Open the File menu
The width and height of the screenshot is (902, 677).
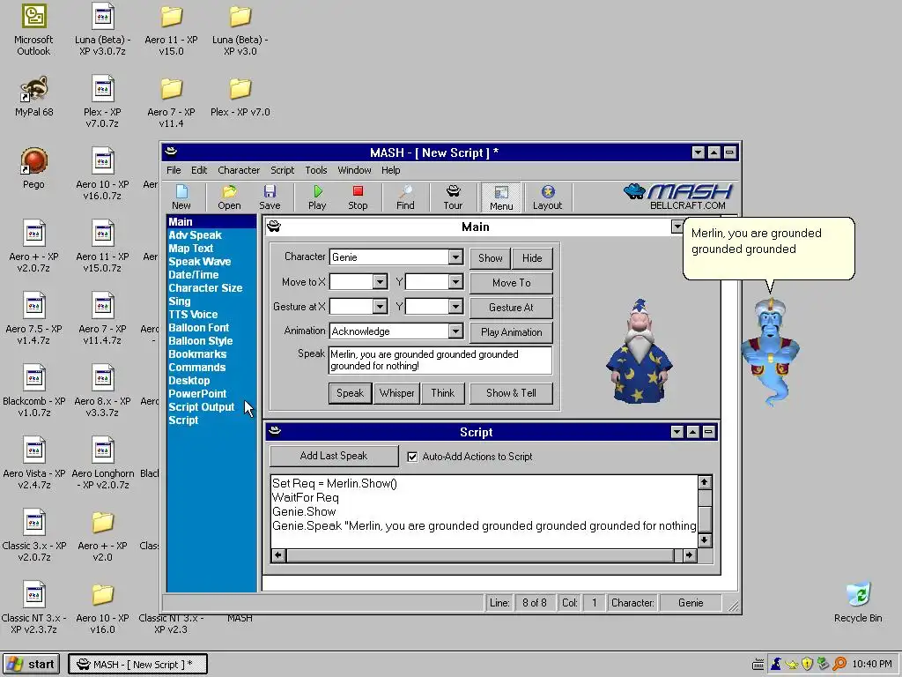174,170
